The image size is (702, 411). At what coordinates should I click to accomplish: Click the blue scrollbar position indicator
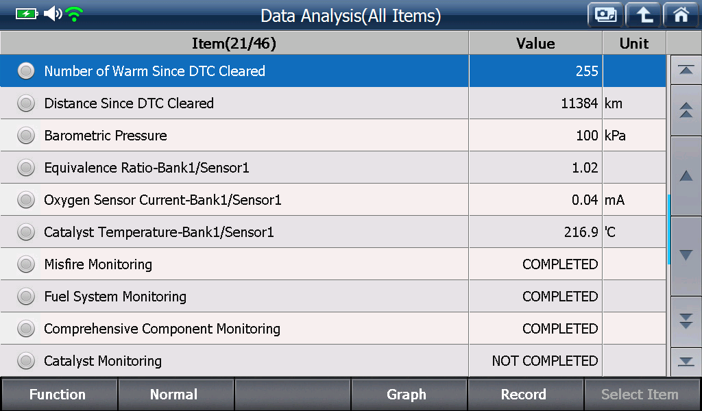coord(668,229)
